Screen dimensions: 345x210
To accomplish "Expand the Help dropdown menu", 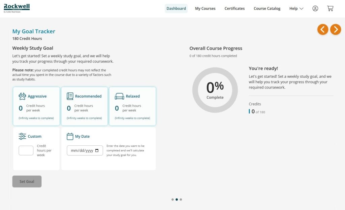I will (x=296, y=9).
